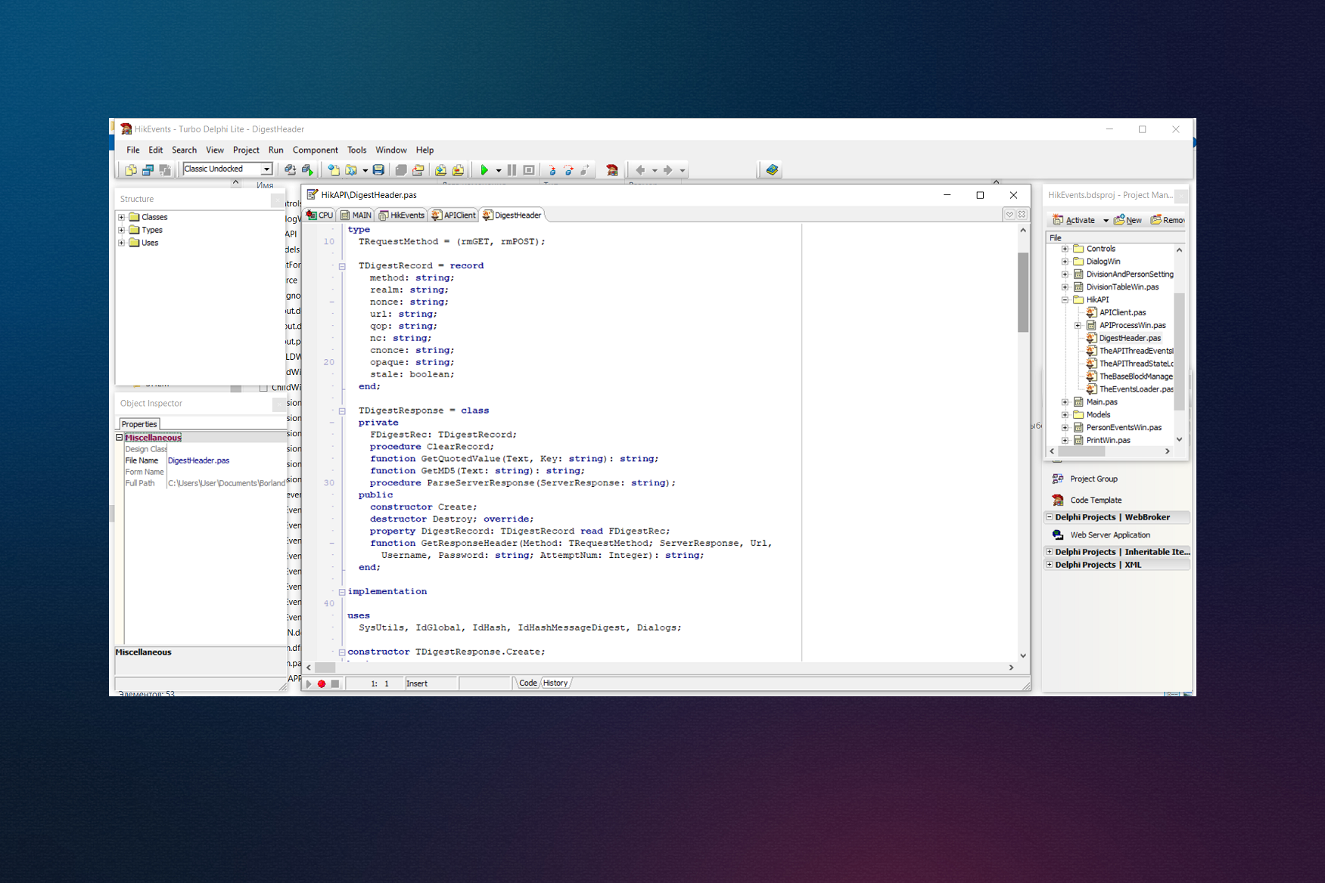Click the Help contents book icon

(x=772, y=170)
